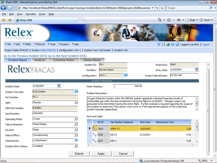Click the browser Home icon
217x163 pixels.
tap(160, 20)
